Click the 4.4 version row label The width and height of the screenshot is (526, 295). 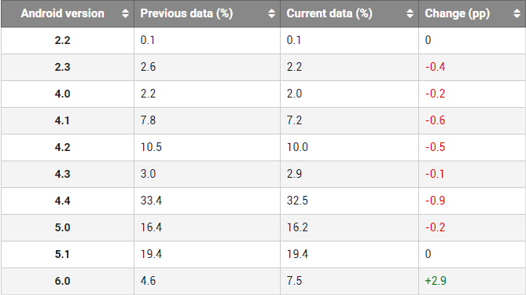click(62, 201)
